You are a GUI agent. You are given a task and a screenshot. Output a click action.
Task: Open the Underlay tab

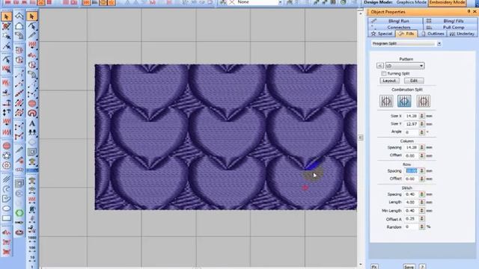462,34
